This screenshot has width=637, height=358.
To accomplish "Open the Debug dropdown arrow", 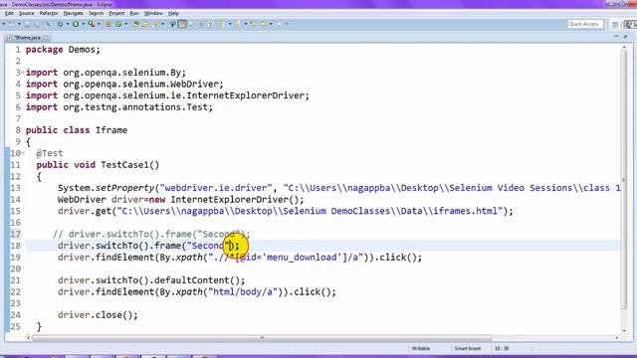I will click(68, 24).
